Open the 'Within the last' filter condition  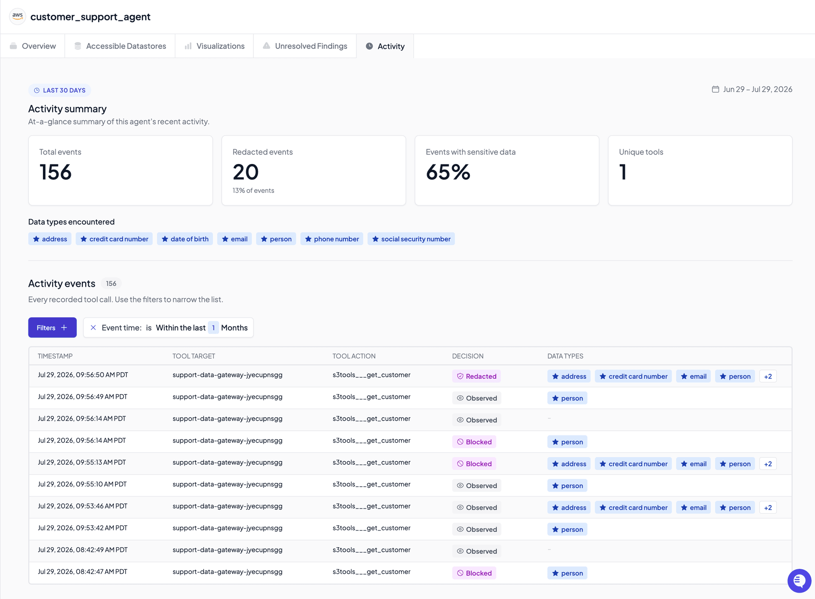181,328
